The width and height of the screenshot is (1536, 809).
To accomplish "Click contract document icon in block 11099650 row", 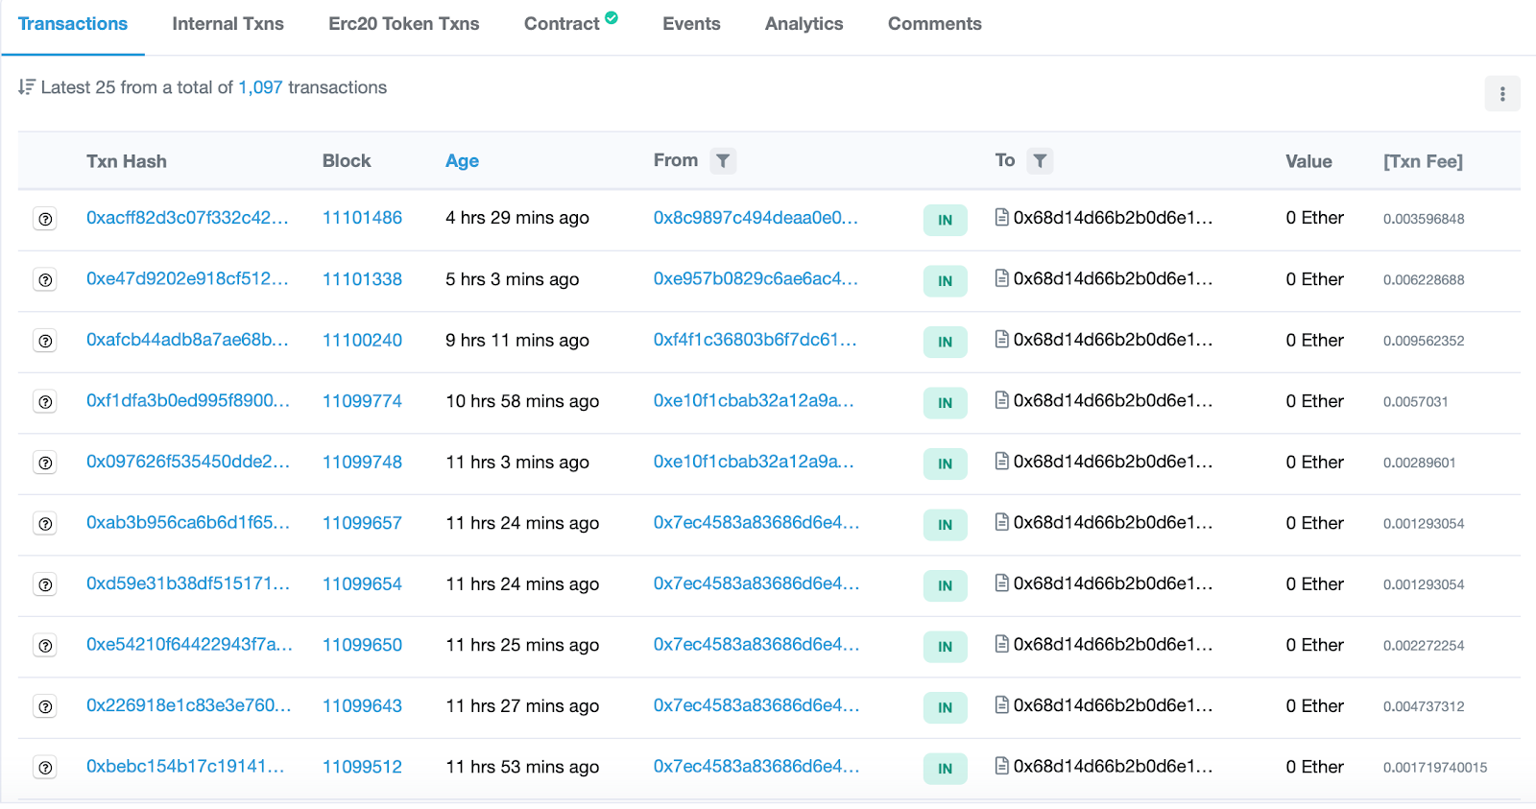I will 1002,644.
